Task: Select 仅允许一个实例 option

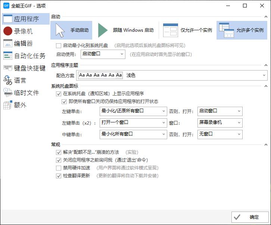Action: click(188, 30)
